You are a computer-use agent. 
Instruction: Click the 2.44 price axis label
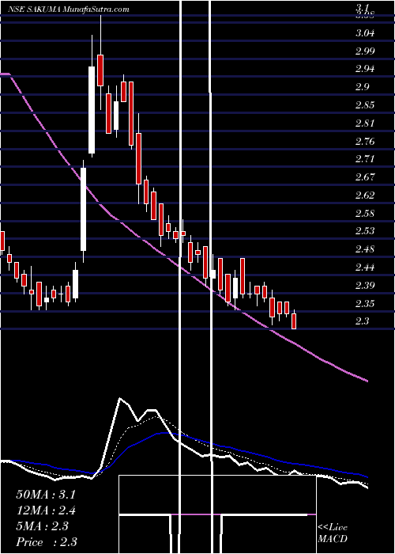click(x=365, y=268)
